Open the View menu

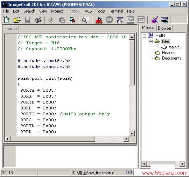click(x=43, y=11)
